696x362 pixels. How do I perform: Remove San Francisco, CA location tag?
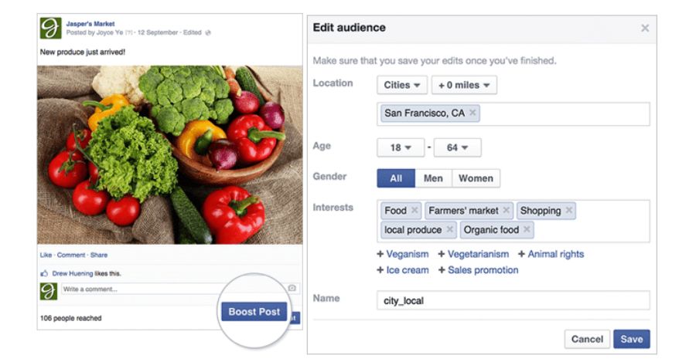coord(473,113)
